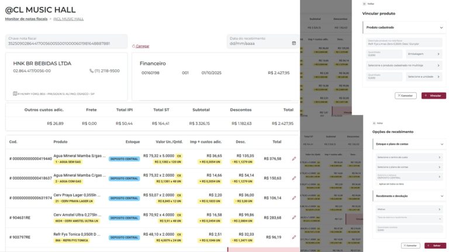Click the phone icon beside (11) 2118-9500
The height and width of the screenshot is (252, 449).
91,71
